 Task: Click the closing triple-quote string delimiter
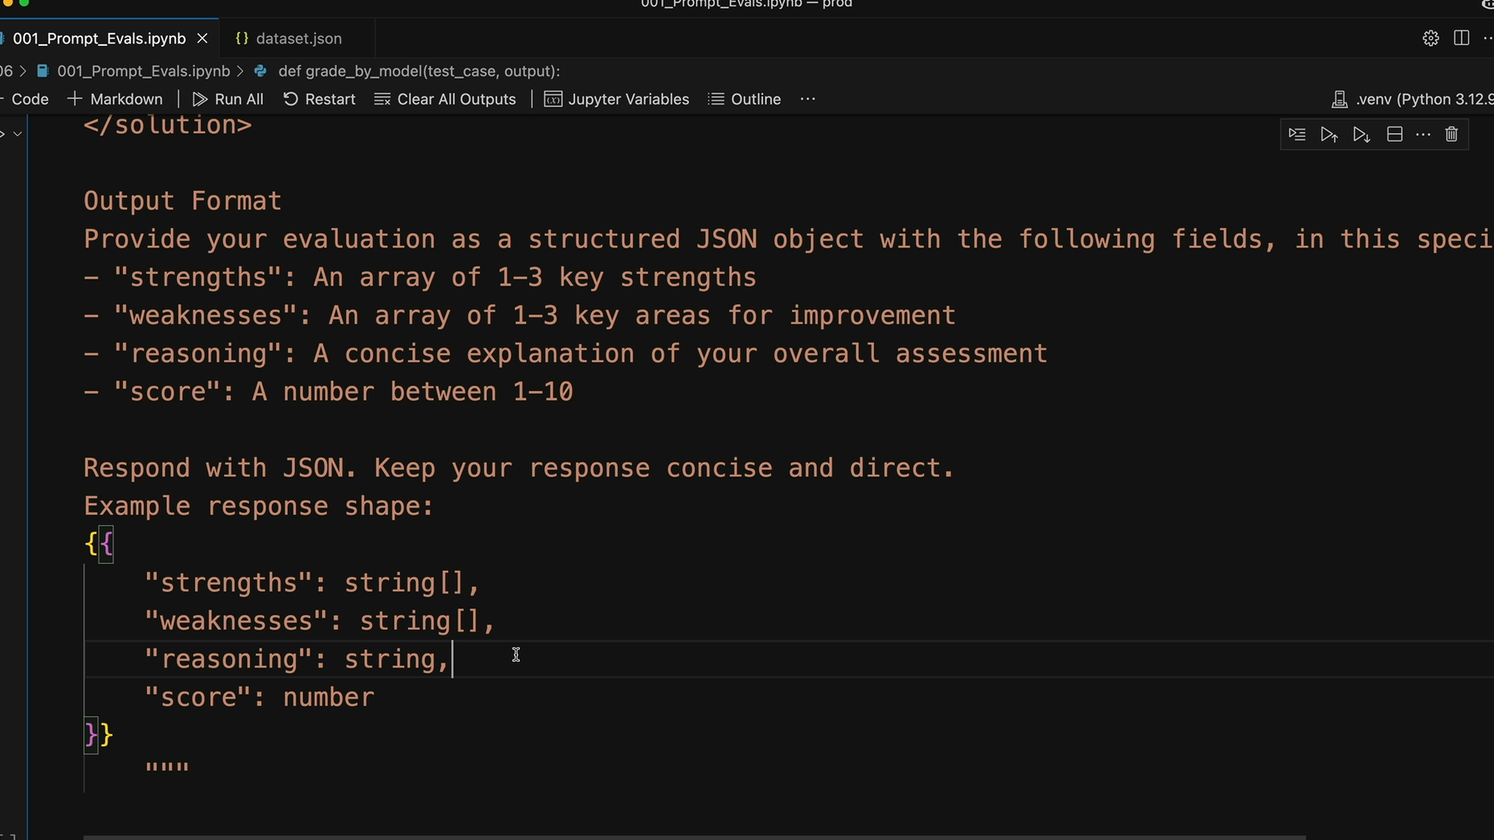pyautogui.click(x=167, y=768)
